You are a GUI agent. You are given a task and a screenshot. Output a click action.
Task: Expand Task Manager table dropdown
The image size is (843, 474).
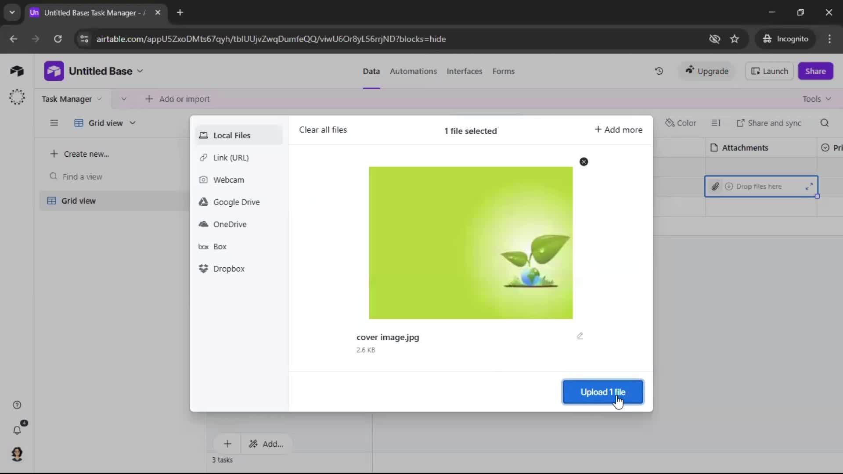[x=99, y=99]
